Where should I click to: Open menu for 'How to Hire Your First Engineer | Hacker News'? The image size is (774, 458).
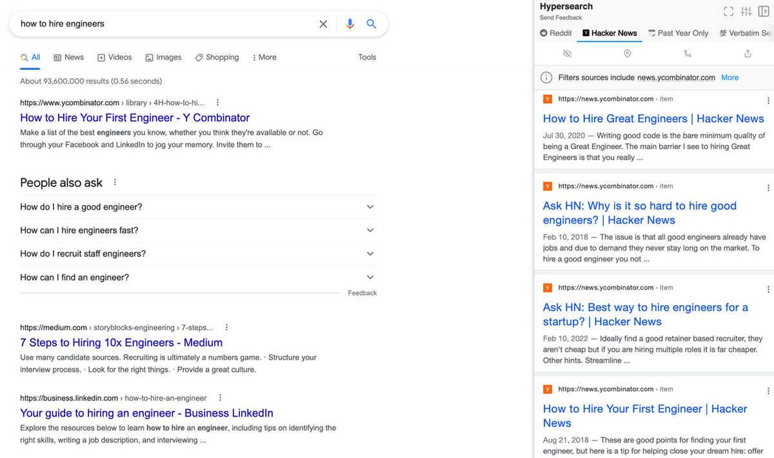click(768, 391)
